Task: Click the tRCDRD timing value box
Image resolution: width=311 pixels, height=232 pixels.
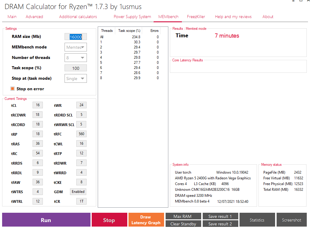Action: (38, 124)
